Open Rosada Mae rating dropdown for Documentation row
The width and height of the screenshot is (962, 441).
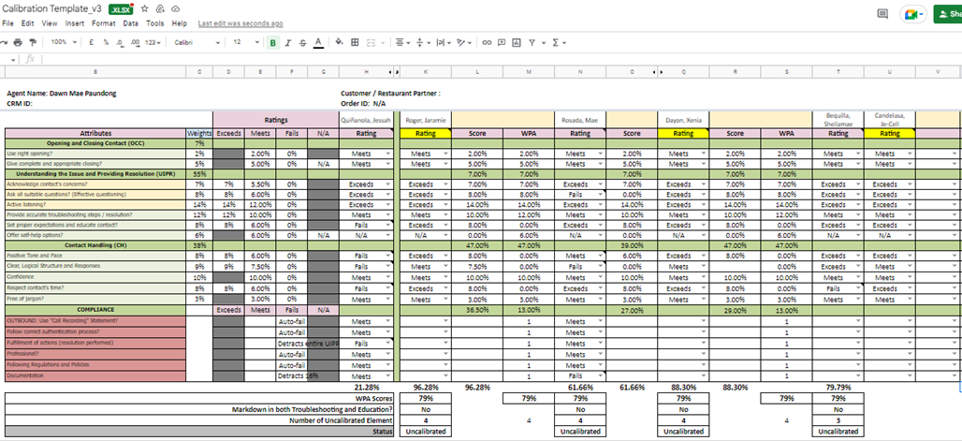[x=600, y=375]
